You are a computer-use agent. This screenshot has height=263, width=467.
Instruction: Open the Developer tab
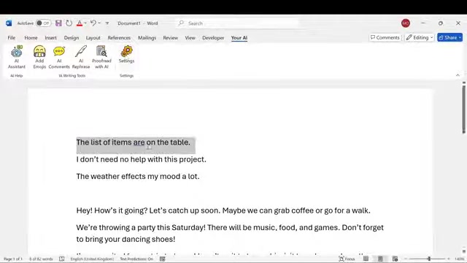[x=213, y=38]
